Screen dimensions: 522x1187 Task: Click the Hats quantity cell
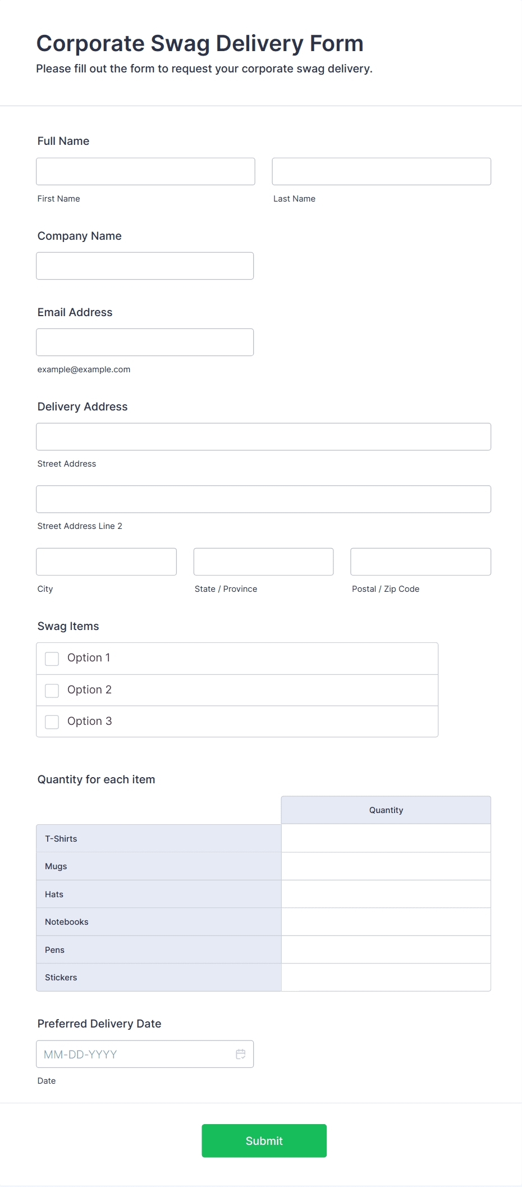tap(386, 894)
